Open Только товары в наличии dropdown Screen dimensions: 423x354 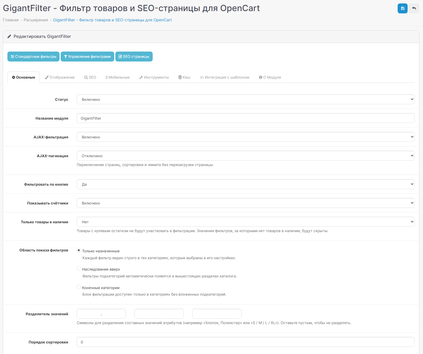click(x=246, y=222)
